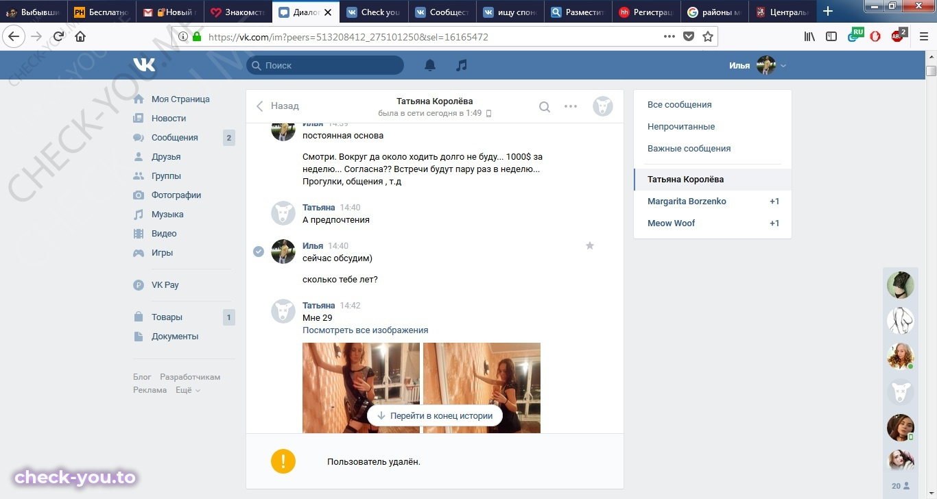The height and width of the screenshot is (499, 937).
Task: Open the notifications bell
Action: click(x=430, y=65)
